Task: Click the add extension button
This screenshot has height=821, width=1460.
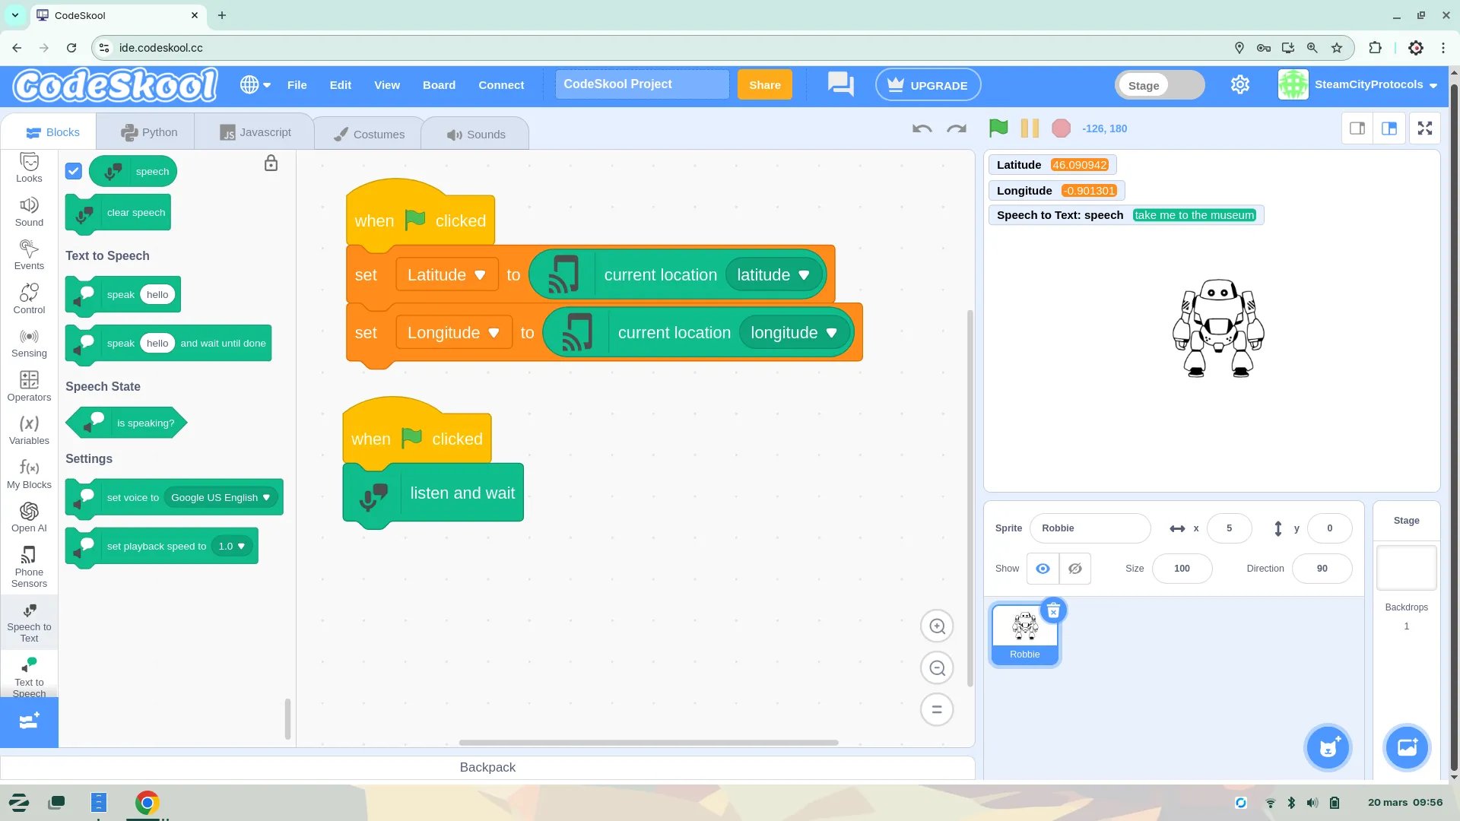Action: coord(29,721)
